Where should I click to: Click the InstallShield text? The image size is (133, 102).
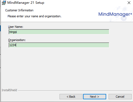(9, 90)
